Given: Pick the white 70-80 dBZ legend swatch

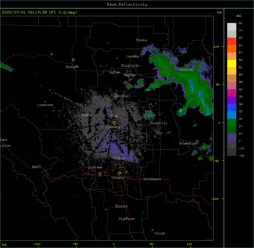Looking at the screenshot, I should pos(232,27).
